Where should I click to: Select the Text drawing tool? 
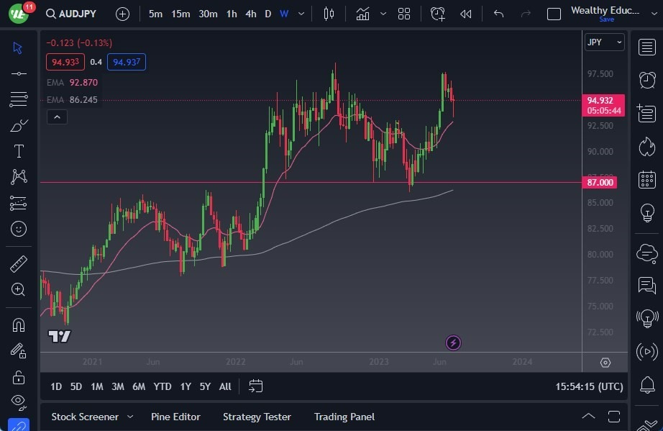click(18, 151)
